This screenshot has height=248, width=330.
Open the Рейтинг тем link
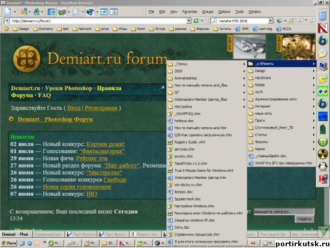point(92,159)
